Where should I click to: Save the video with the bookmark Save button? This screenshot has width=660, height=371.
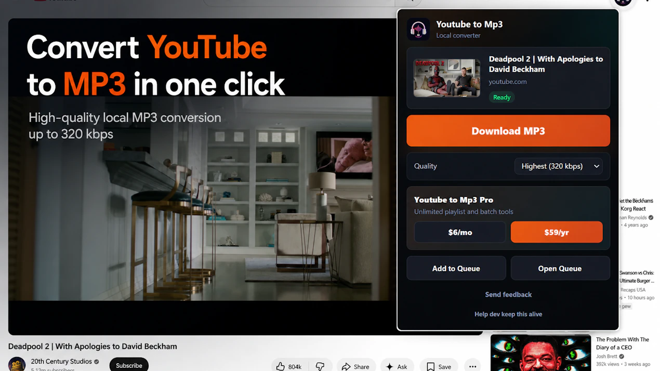pyautogui.click(x=439, y=366)
